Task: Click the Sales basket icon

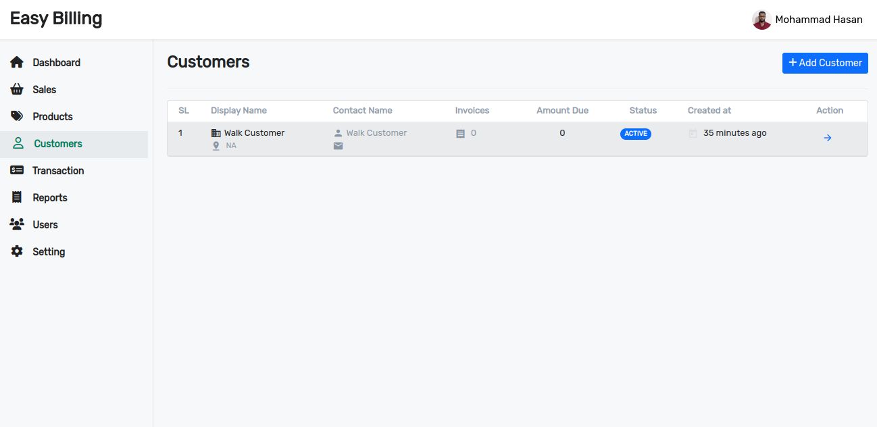Action: coord(17,89)
